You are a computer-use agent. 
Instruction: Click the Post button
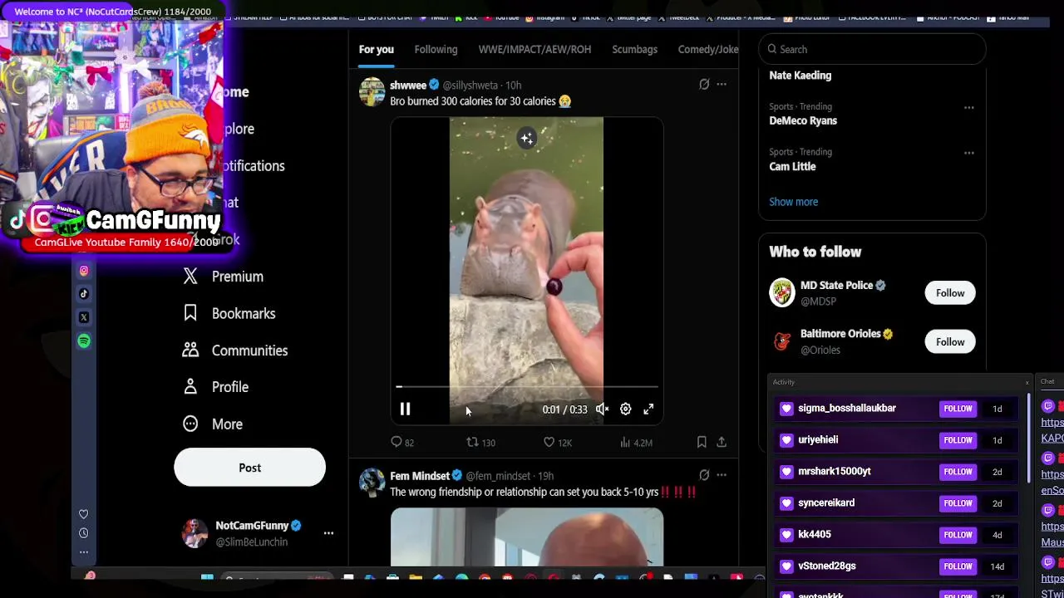(249, 468)
